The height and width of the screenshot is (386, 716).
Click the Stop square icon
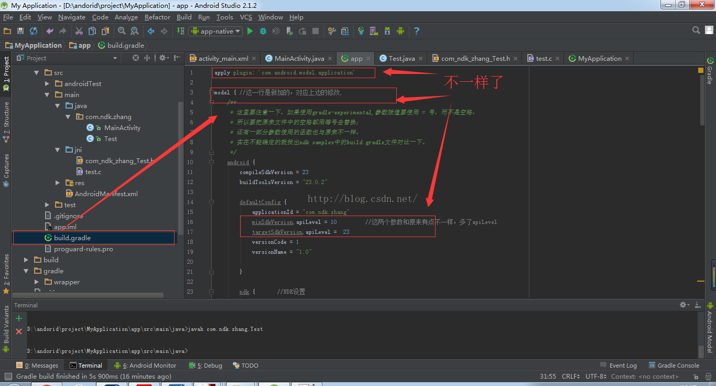click(x=316, y=31)
